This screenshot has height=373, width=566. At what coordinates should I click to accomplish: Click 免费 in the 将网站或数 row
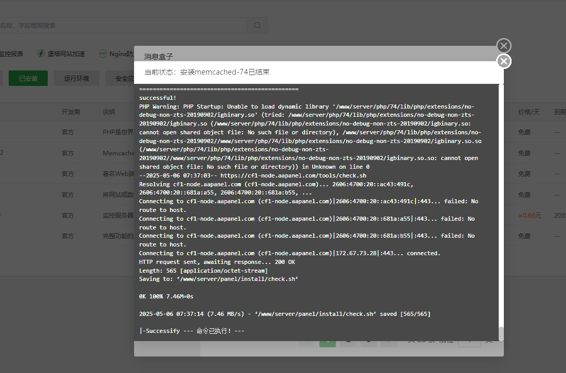(x=524, y=195)
